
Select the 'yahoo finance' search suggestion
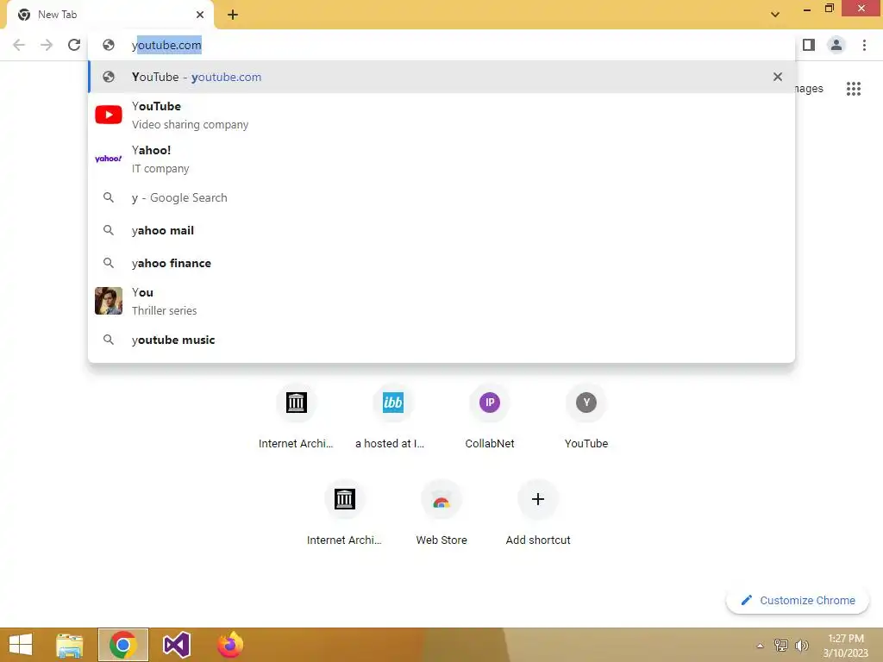pyautogui.click(x=441, y=263)
